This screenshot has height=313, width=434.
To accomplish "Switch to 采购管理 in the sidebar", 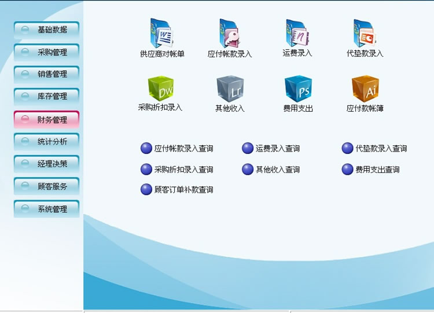I will pyautogui.click(x=46, y=52).
